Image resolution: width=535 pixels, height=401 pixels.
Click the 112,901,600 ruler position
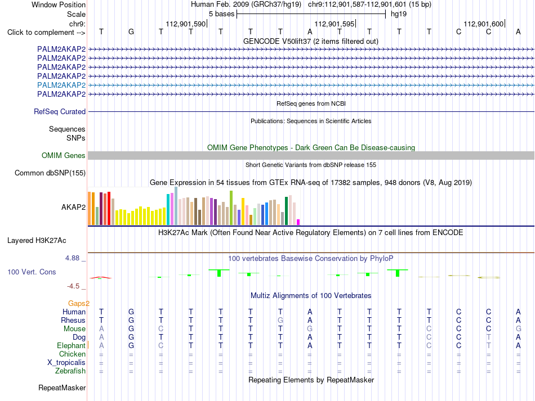[x=484, y=24]
